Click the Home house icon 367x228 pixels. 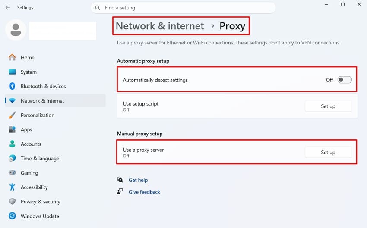pyautogui.click(x=12, y=57)
